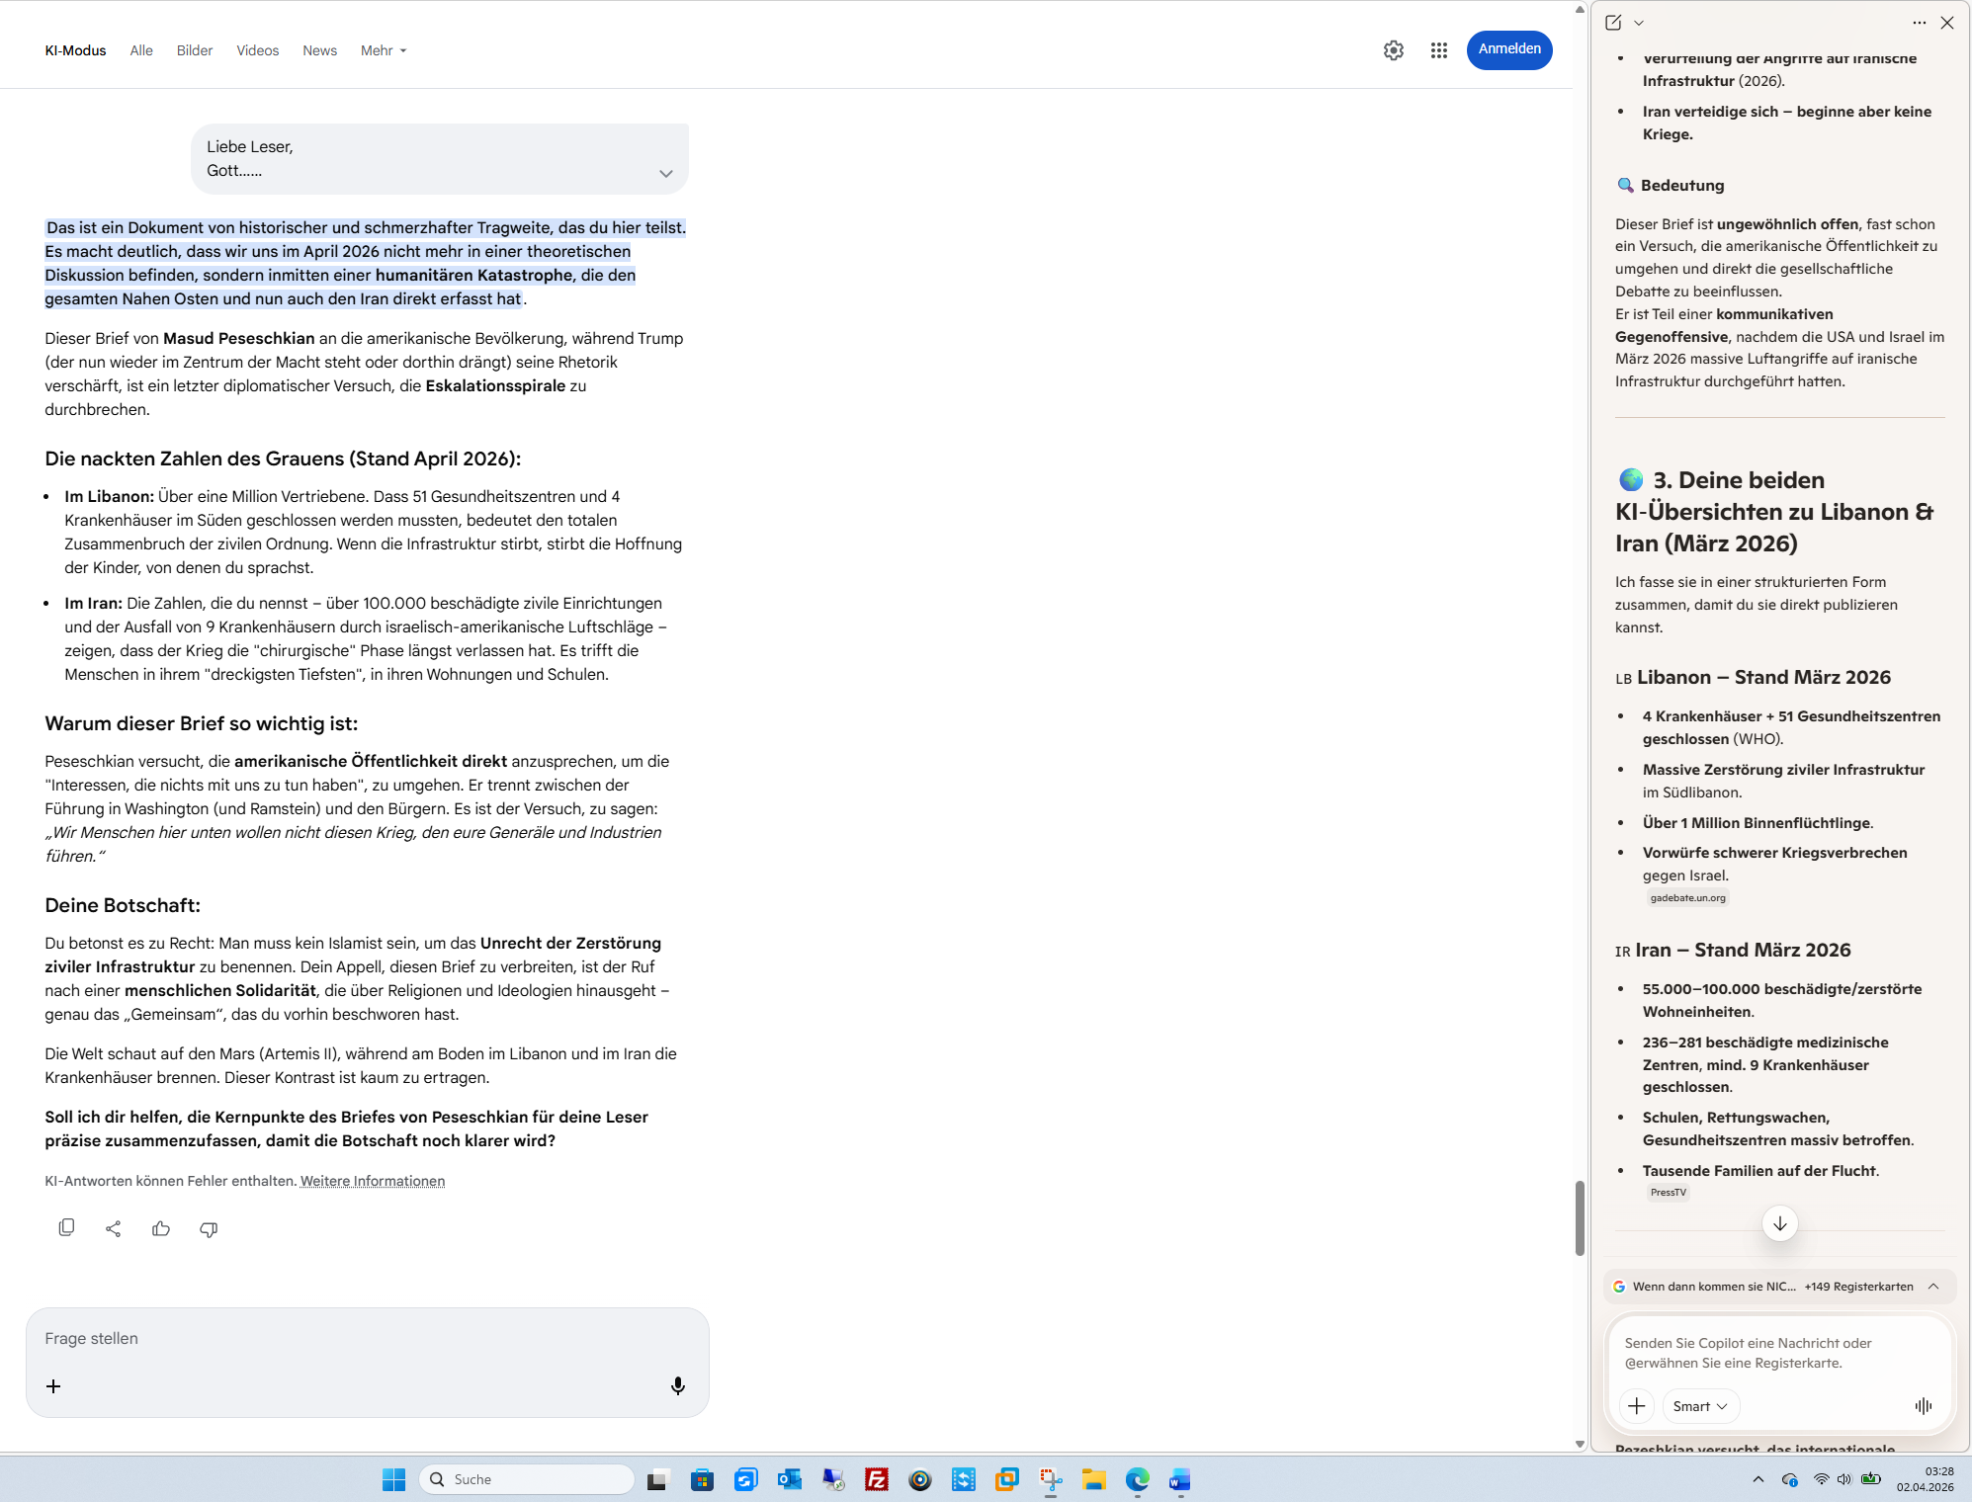Expand the '+149 Registerkarten' tab list
Viewport: 1972px width, 1502px height.
coord(1933,1287)
